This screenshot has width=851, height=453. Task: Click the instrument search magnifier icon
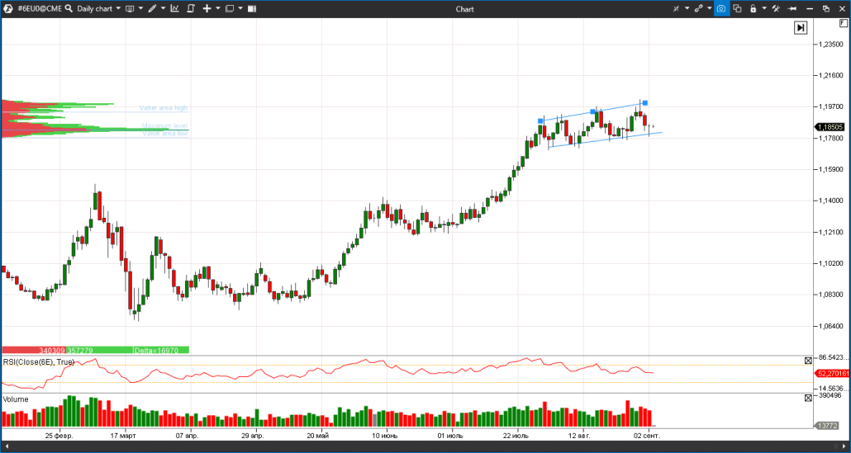[x=69, y=9]
